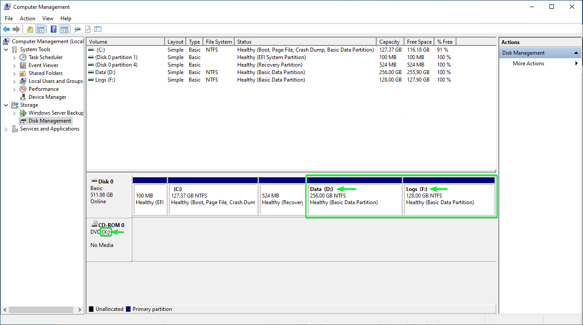Select the (C:) volume row in list
The image size is (583, 325).
click(291, 50)
